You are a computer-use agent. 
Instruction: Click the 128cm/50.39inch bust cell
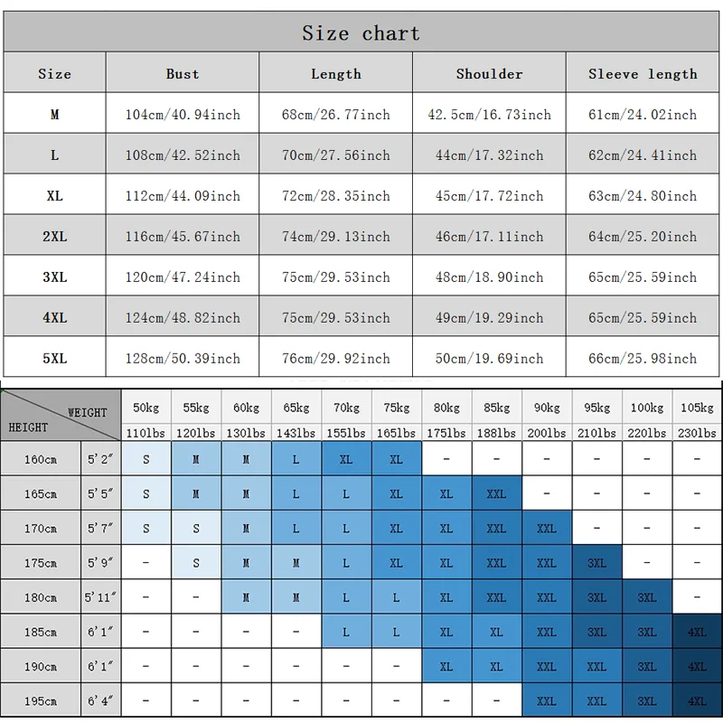(x=183, y=358)
